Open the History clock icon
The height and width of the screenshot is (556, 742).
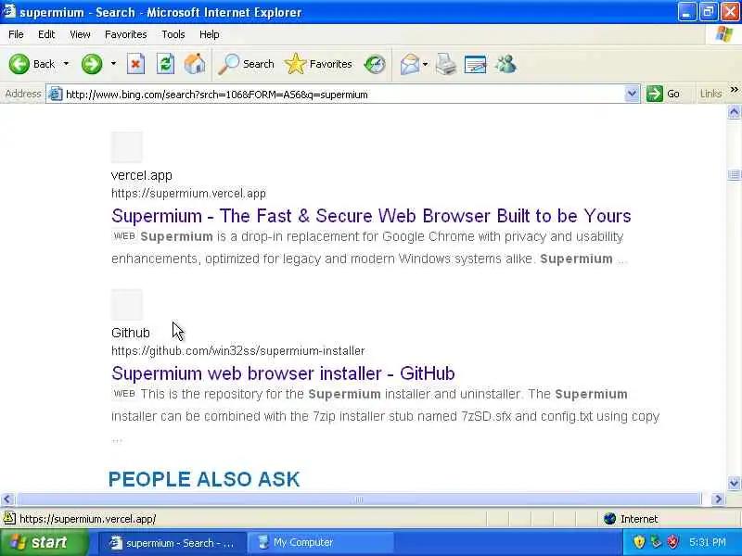(375, 64)
